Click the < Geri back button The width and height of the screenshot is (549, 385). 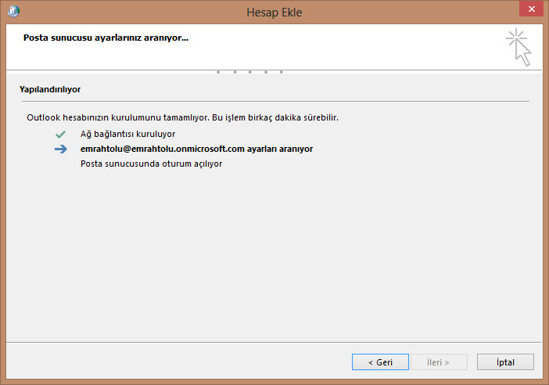point(380,362)
